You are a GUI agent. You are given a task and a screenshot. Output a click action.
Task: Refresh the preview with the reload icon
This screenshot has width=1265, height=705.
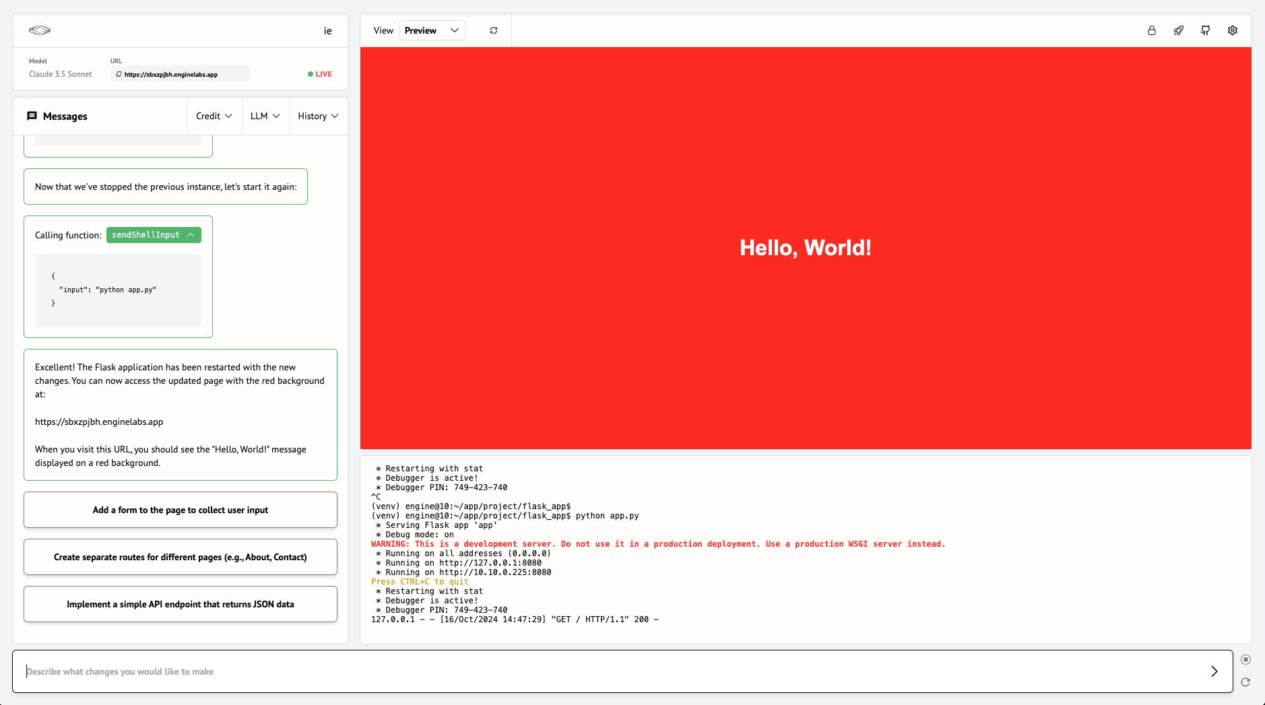coord(494,30)
